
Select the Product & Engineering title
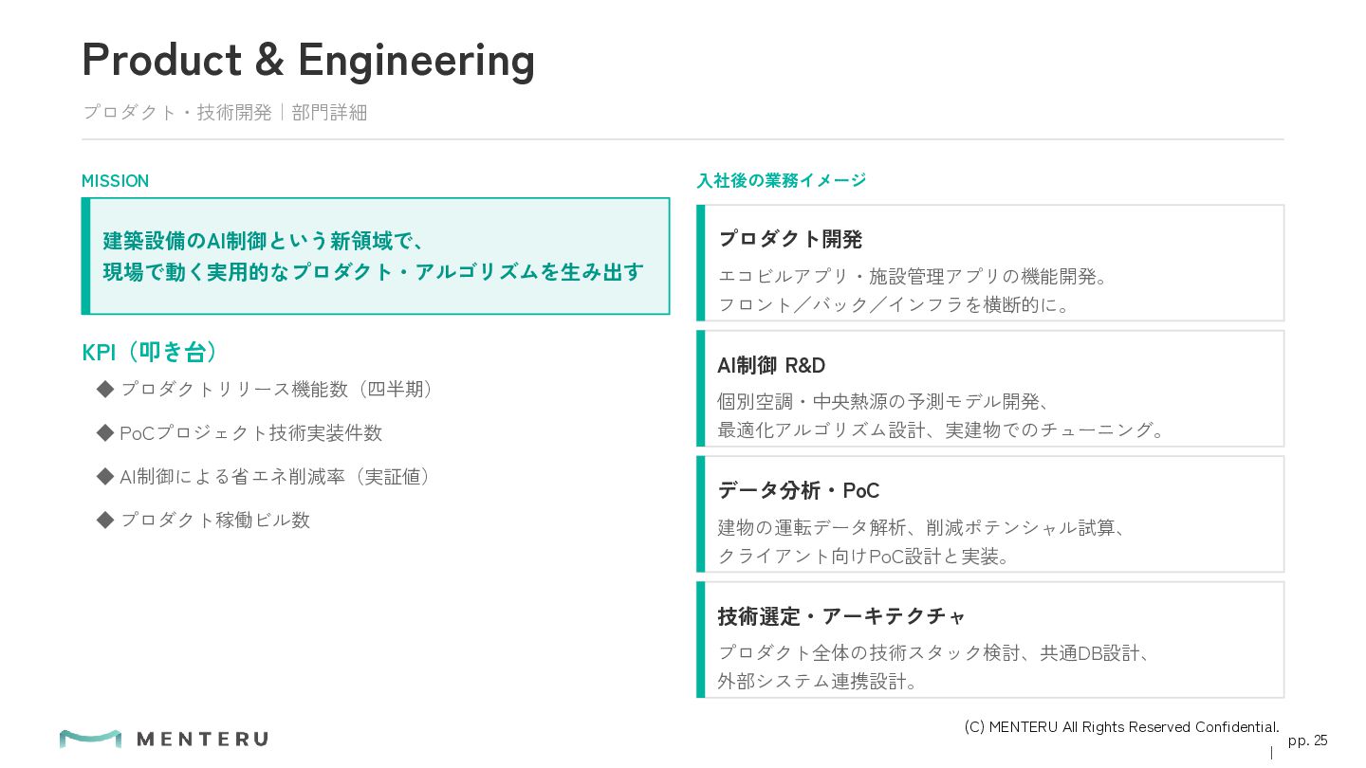308,60
